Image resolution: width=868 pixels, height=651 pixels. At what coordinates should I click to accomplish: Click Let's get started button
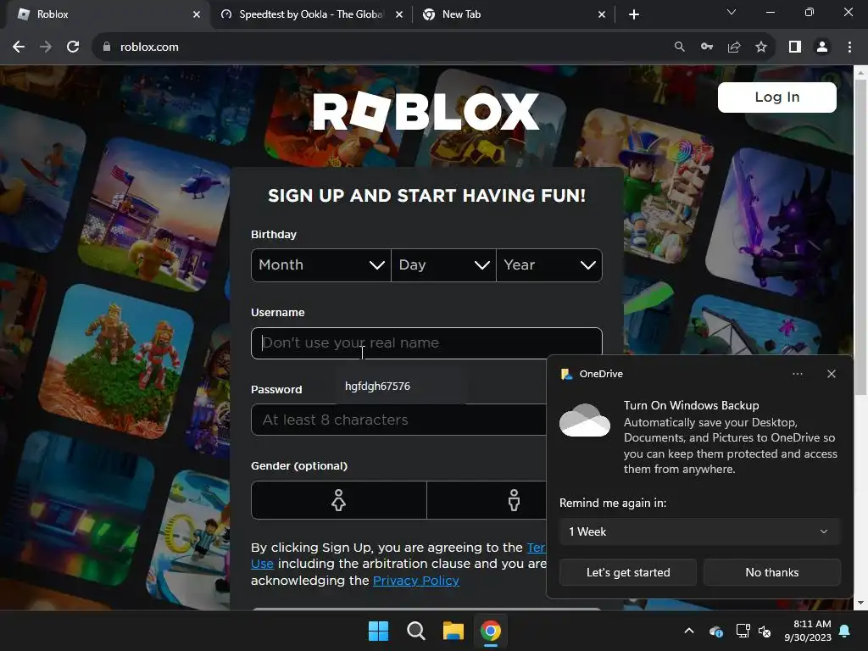pyautogui.click(x=628, y=572)
